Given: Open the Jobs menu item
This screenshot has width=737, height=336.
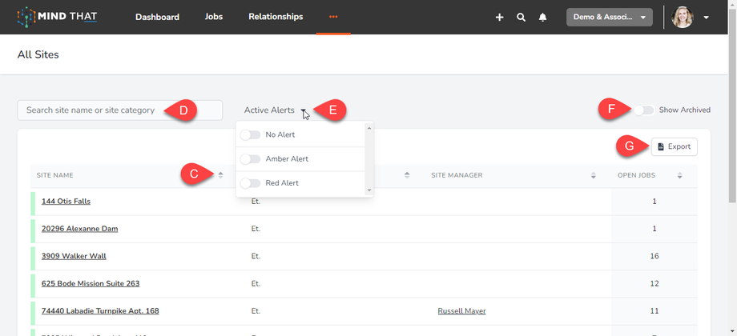Looking at the screenshot, I should click(x=214, y=17).
